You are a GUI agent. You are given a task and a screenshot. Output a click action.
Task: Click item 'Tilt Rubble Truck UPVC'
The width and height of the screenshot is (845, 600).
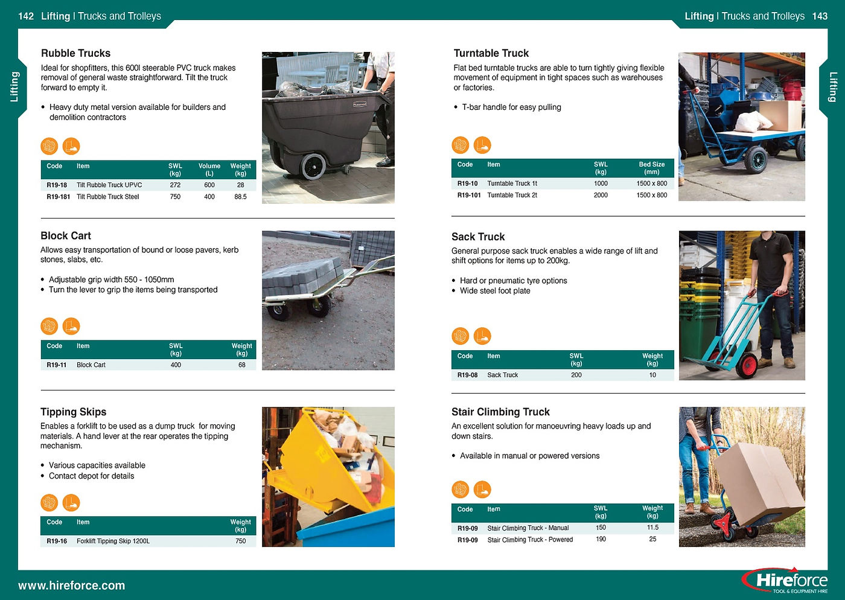click(109, 185)
